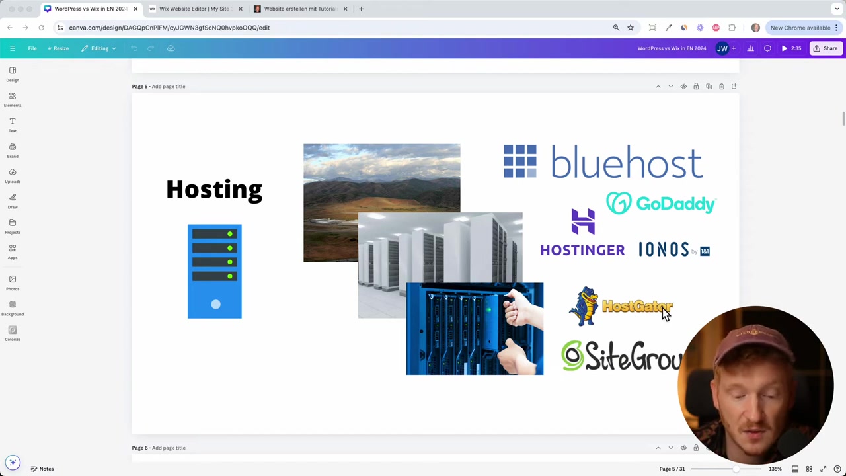Click the Share button
This screenshot has width=846, height=476.
(826, 48)
